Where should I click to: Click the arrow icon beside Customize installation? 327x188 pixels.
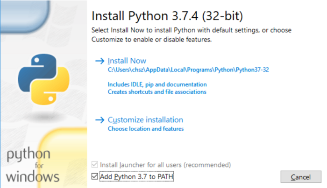pos(100,120)
